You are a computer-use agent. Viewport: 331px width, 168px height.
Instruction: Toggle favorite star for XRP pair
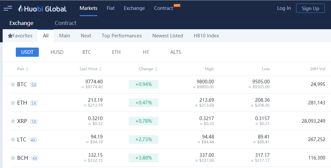point(13,121)
